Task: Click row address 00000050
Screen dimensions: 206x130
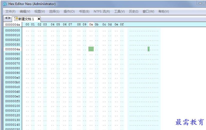Action: [13, 54]
